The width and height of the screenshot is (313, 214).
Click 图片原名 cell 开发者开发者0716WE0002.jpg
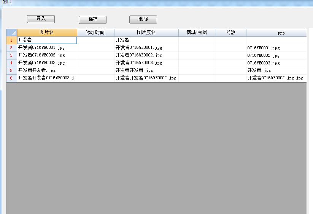[x=146, y=78]
